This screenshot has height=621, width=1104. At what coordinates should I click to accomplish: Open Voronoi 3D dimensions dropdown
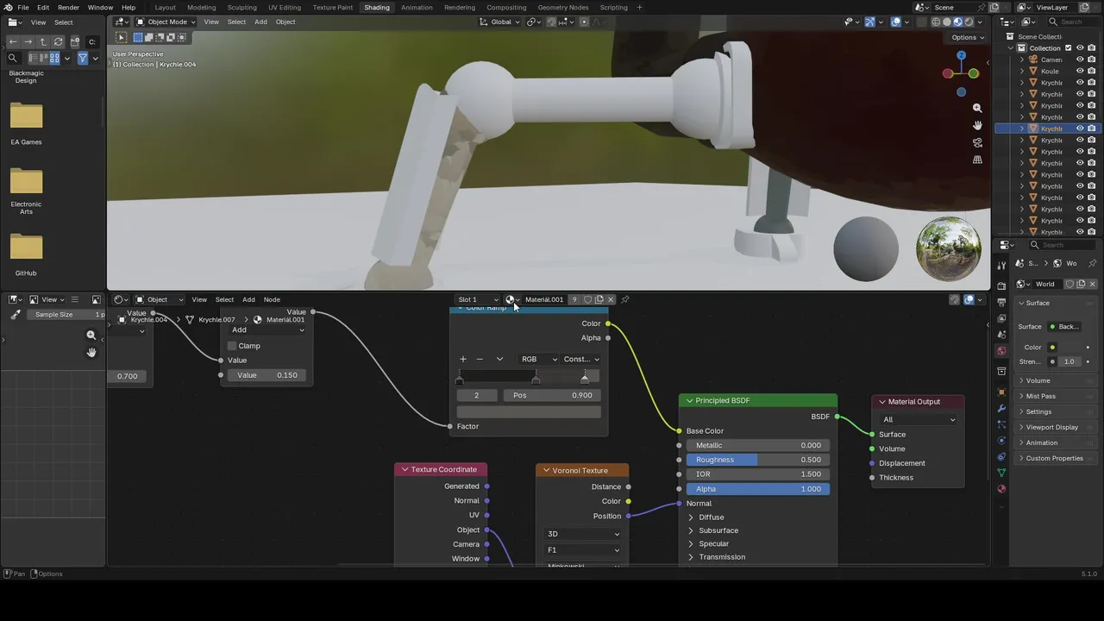[582, 534]
